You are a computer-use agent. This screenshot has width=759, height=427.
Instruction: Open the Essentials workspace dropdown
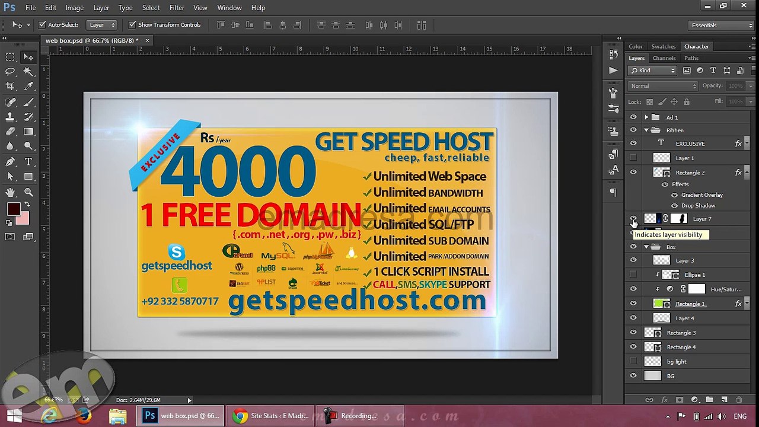pyautogui.click(x=722, y=25)
